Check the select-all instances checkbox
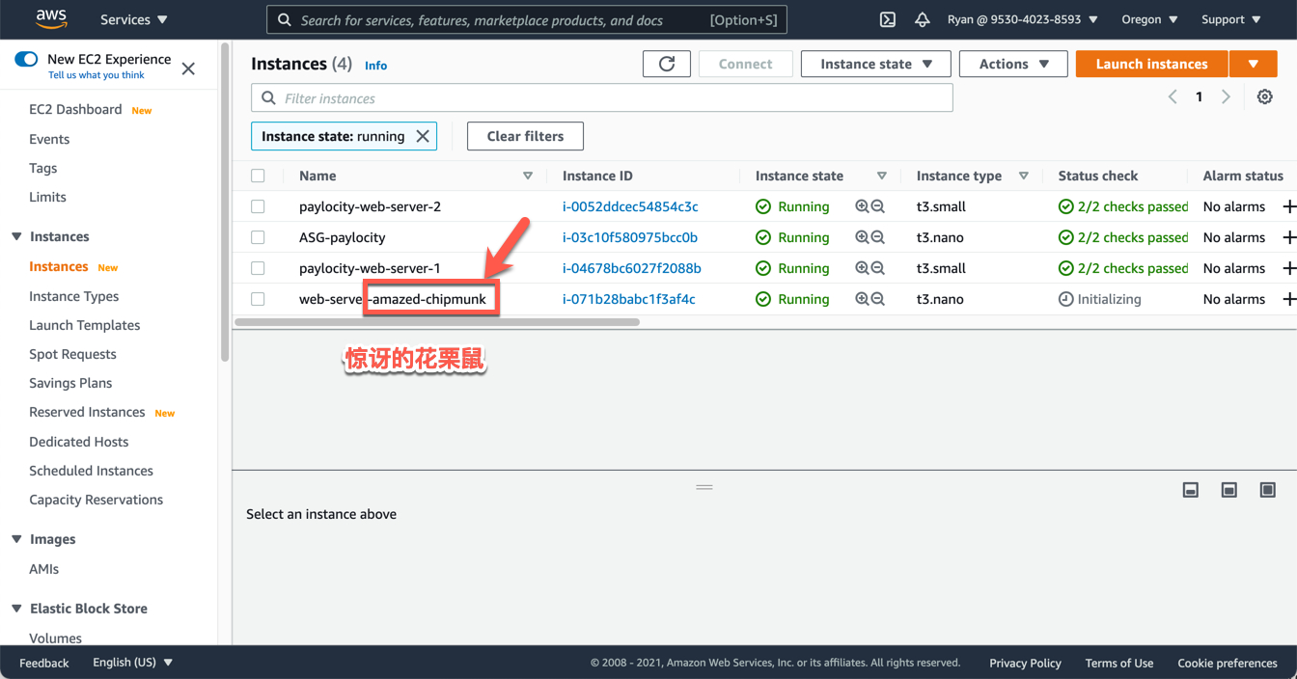The image size is (1297, 679). click(x=258, y=176)
